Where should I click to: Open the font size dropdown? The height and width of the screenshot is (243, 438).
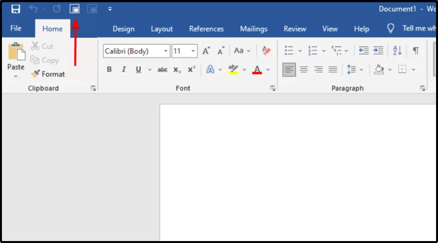click(193, 51)
